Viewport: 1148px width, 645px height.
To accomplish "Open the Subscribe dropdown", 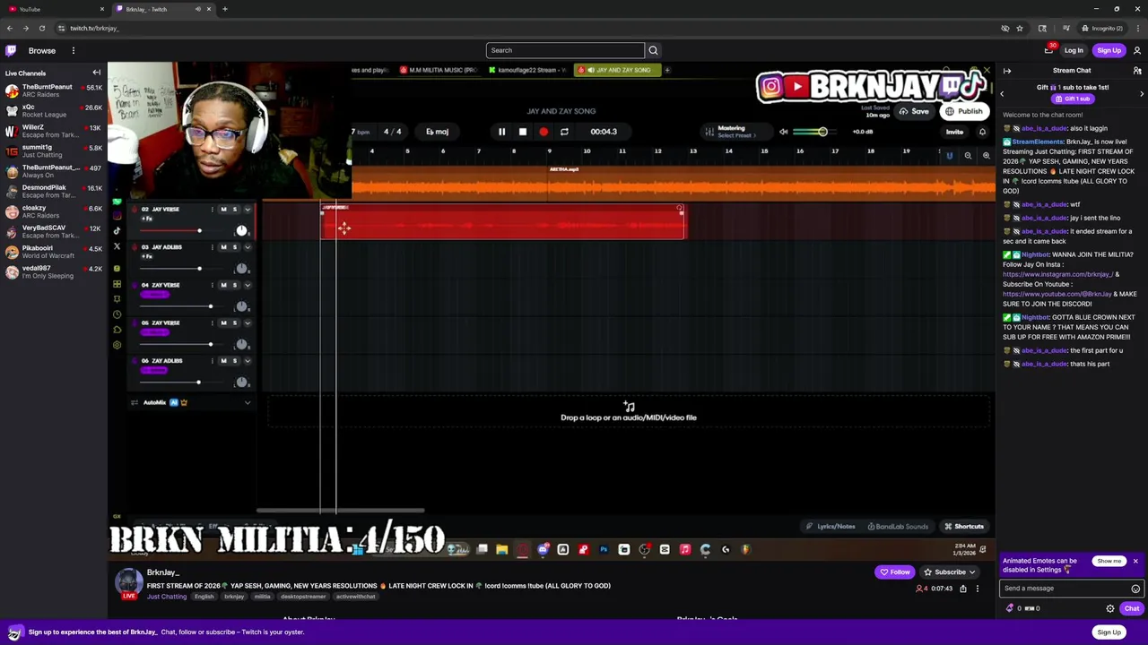I will click(950, 572).
